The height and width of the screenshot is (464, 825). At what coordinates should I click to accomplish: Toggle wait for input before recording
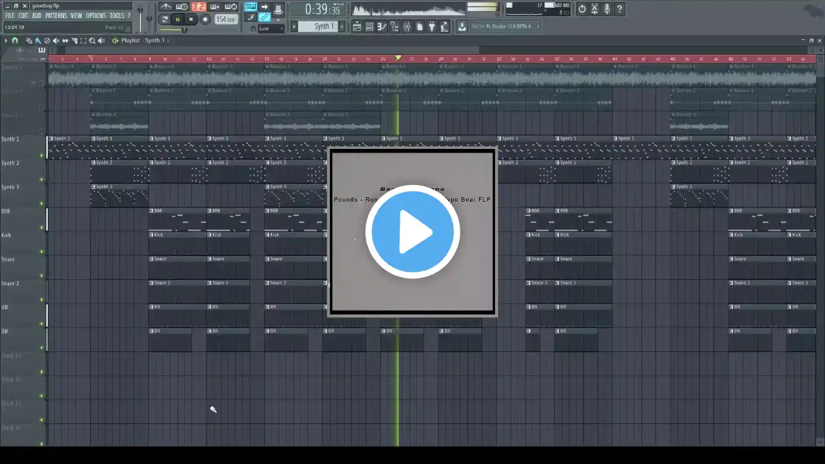tap(182, 7)
